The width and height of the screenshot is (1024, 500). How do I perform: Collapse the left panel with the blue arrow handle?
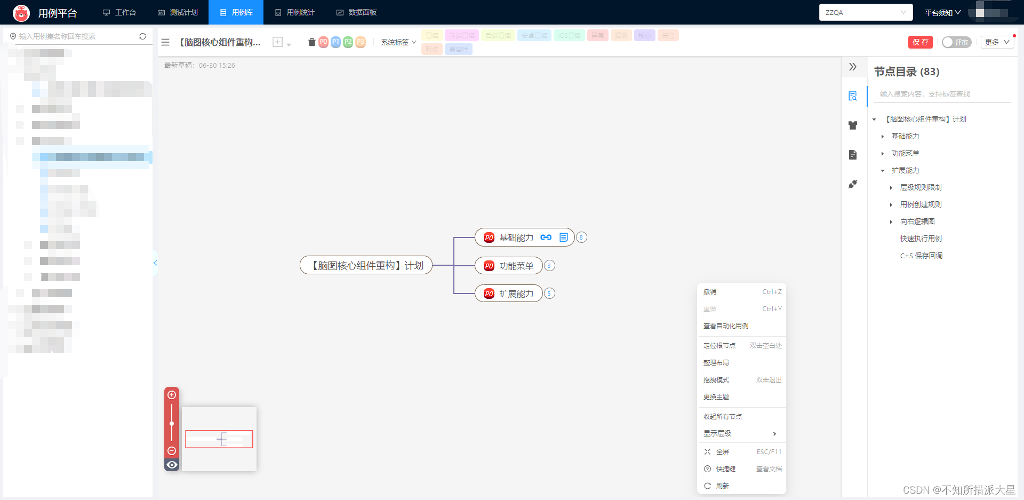coord(155,263)
